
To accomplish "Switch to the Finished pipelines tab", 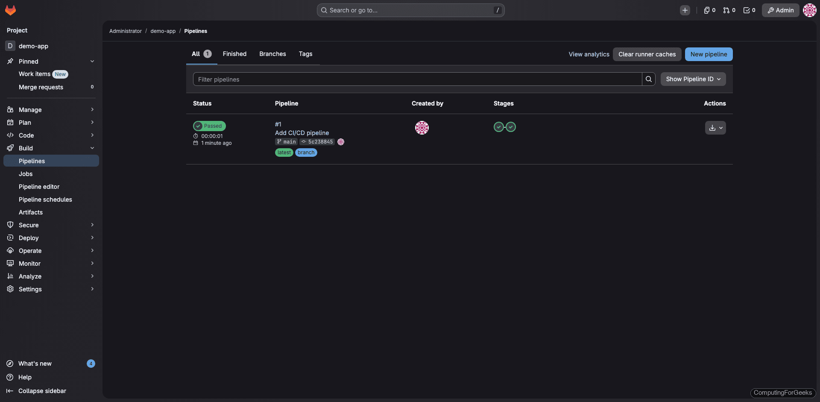I will (234, 54).
